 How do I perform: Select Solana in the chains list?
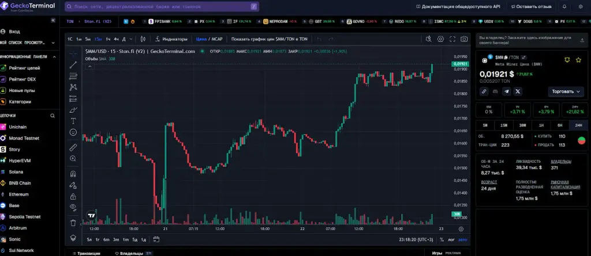[16, 172]
